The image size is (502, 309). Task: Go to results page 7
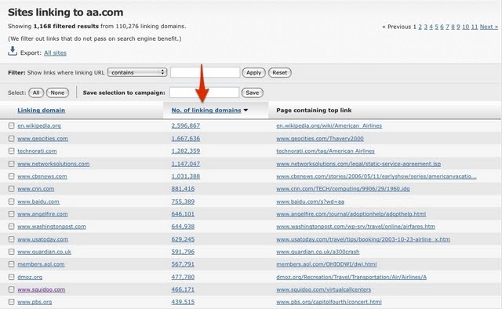447,27
